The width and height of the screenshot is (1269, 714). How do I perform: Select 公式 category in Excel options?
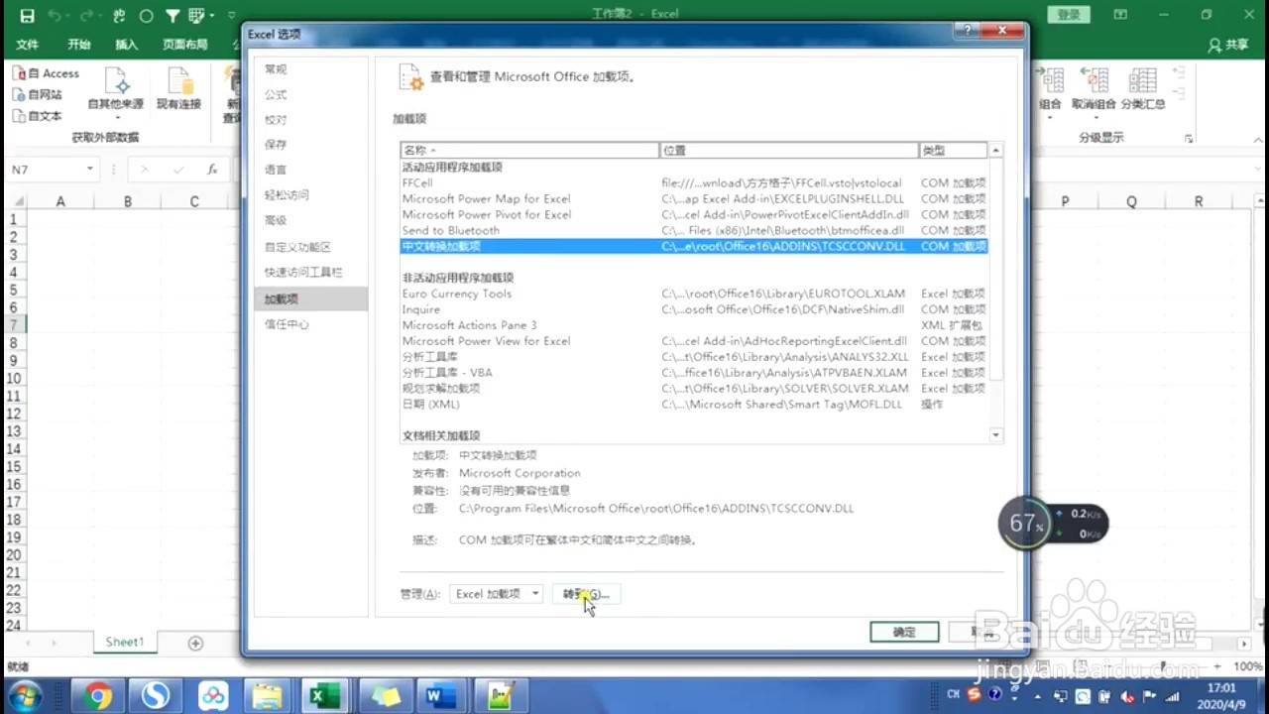pos(310,94)
